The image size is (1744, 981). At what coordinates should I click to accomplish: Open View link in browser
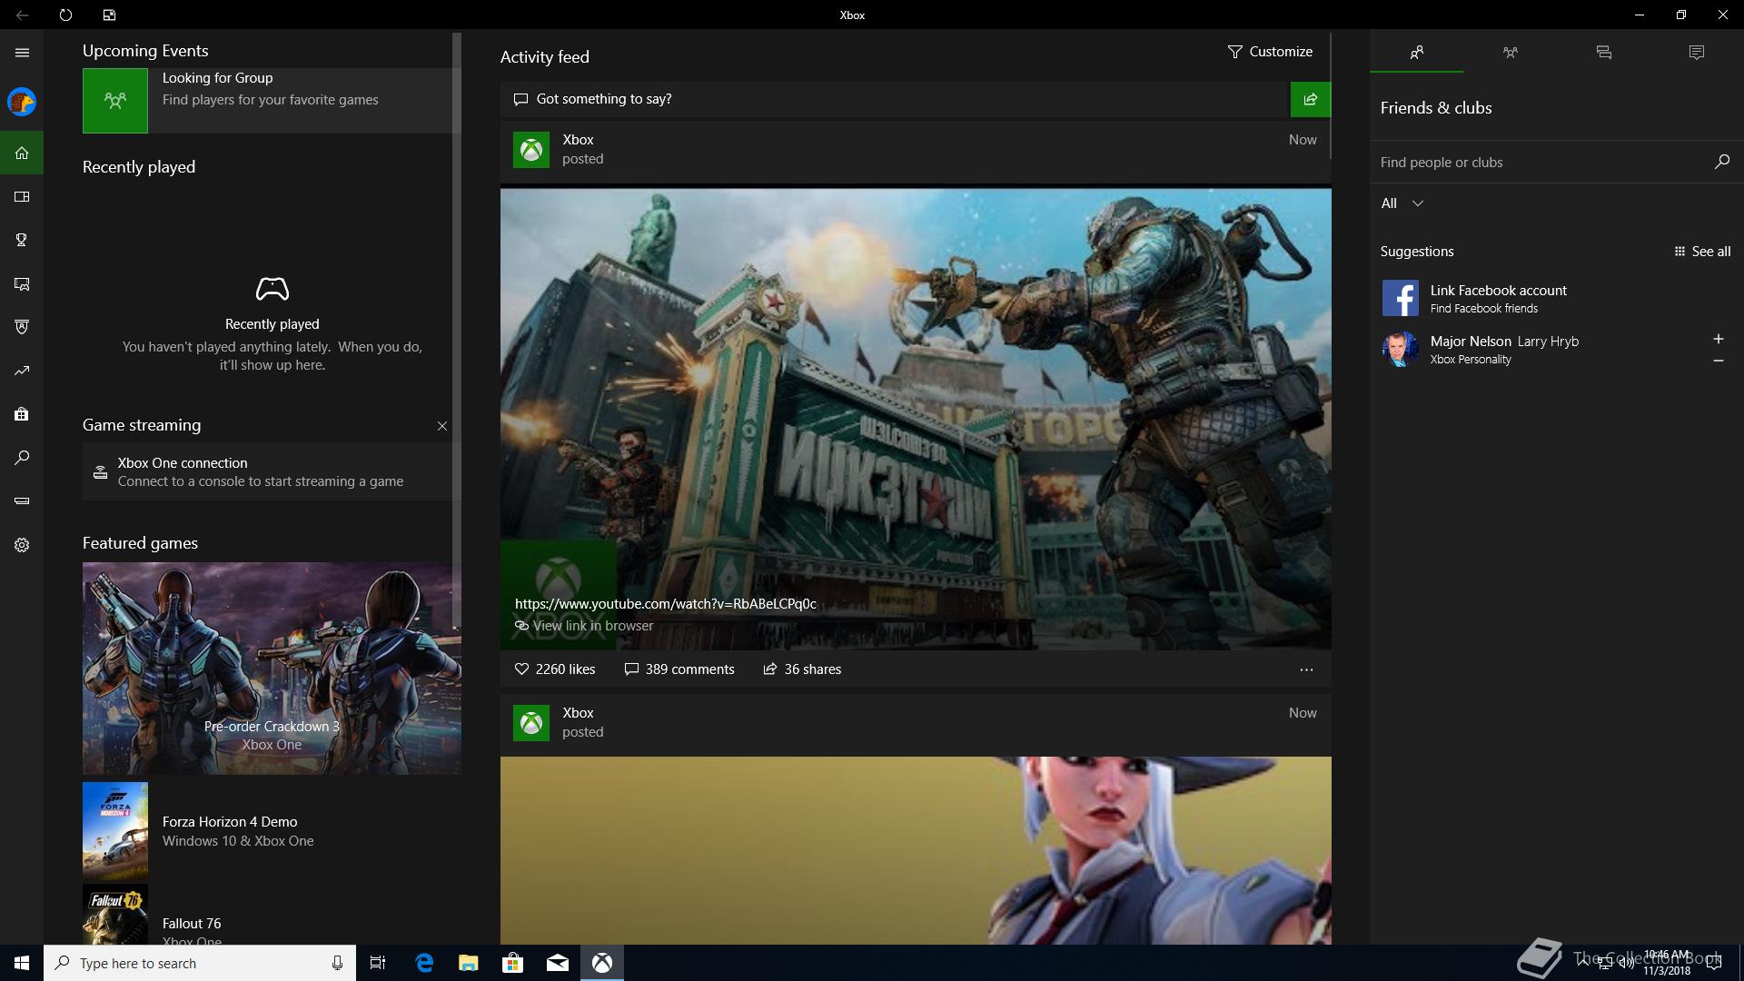[x=584, y=626]
